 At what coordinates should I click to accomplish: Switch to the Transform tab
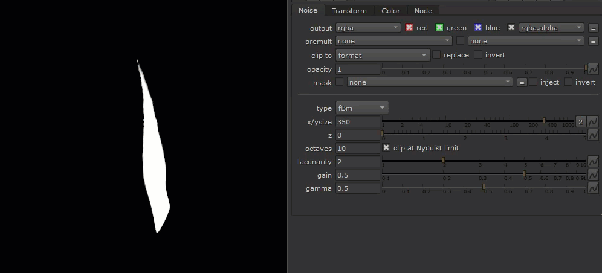(x=349, y=10)
